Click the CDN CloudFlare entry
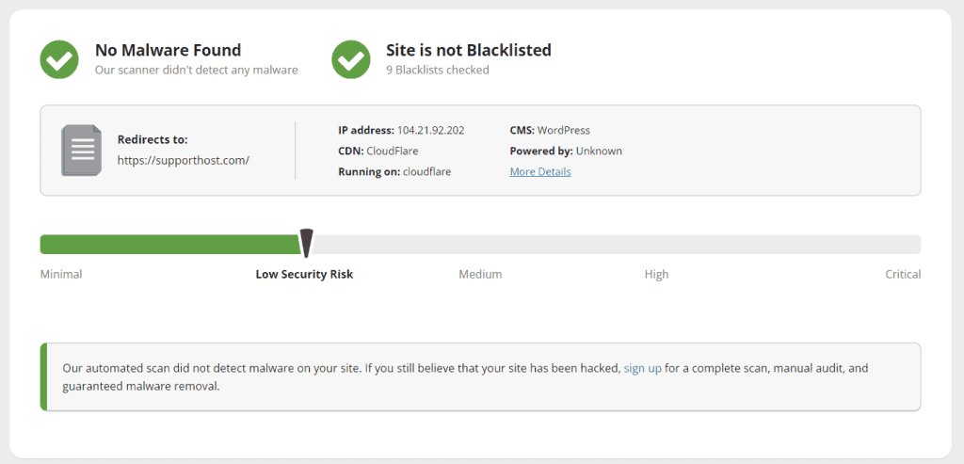This screenshot has height=464, width=964. [x=378, y=151]
